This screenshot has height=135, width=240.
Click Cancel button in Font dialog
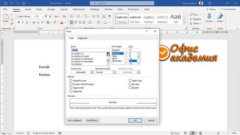tap(151, 120)
